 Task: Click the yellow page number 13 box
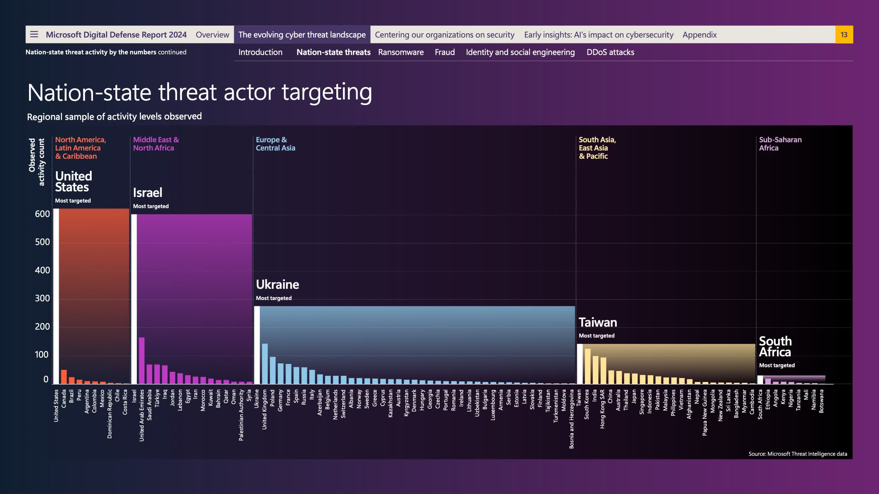(843, 35)
